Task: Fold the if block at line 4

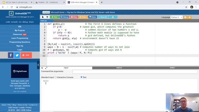Action: pos(46,33)
